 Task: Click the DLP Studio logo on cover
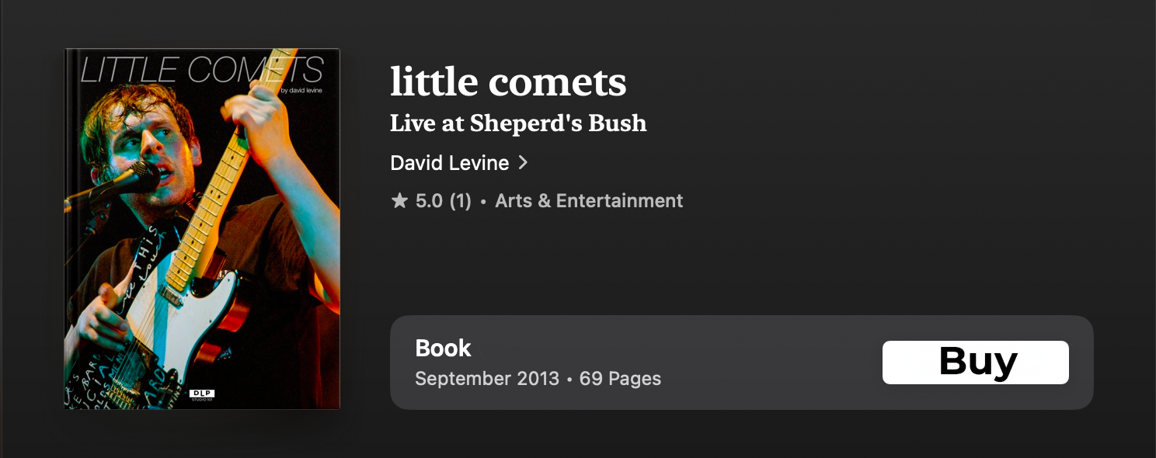pyautogui.click(x=202, y=395)
